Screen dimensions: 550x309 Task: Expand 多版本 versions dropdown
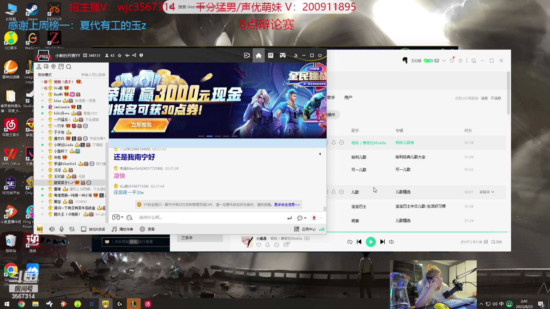(x=487, y=192)
